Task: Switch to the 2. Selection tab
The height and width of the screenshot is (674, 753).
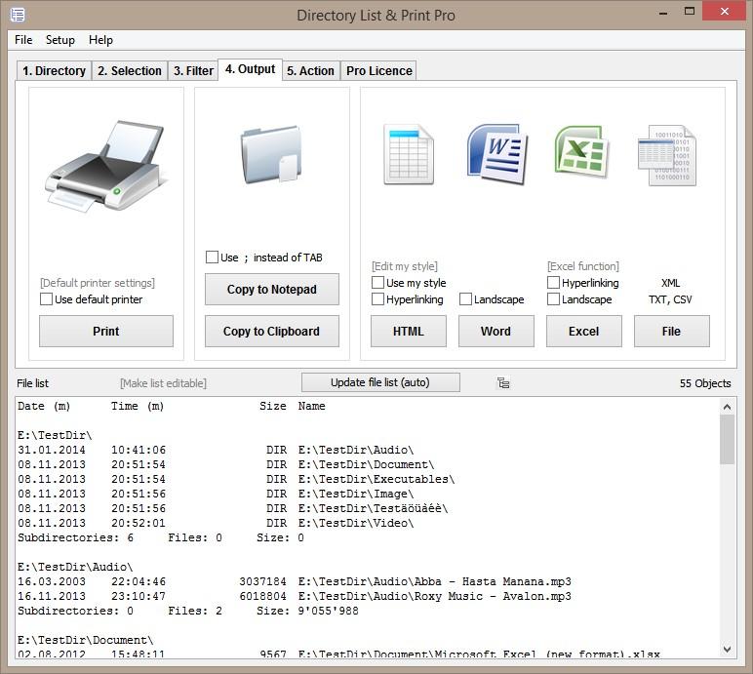Action: 130,70
